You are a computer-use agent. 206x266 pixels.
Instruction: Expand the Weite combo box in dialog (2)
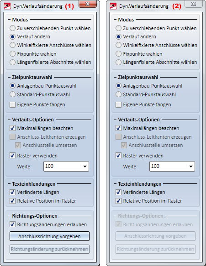pyautogui.click(x=191, y=167)
